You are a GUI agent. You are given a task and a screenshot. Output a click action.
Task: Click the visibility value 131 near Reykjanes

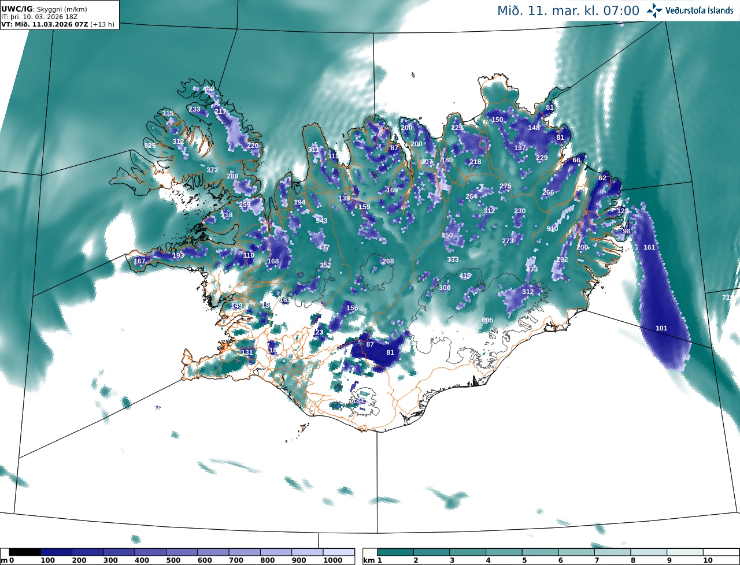pos(247,352)
